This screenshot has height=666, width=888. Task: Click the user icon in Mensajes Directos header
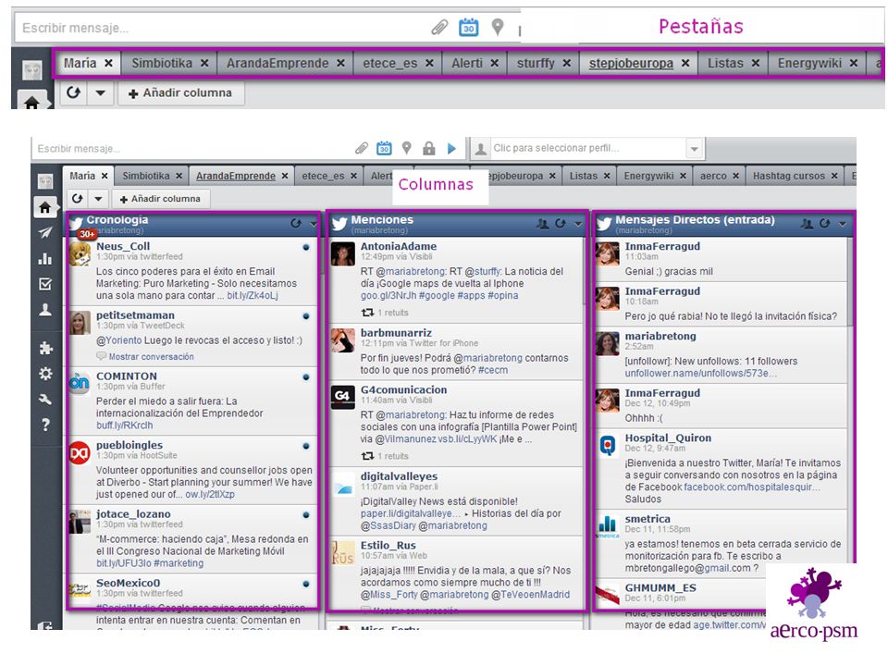(x=807, y=224)
